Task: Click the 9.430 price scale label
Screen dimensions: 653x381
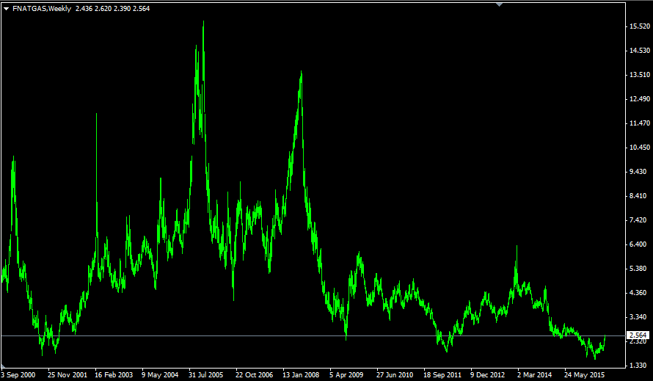Action: pos(640,172)
